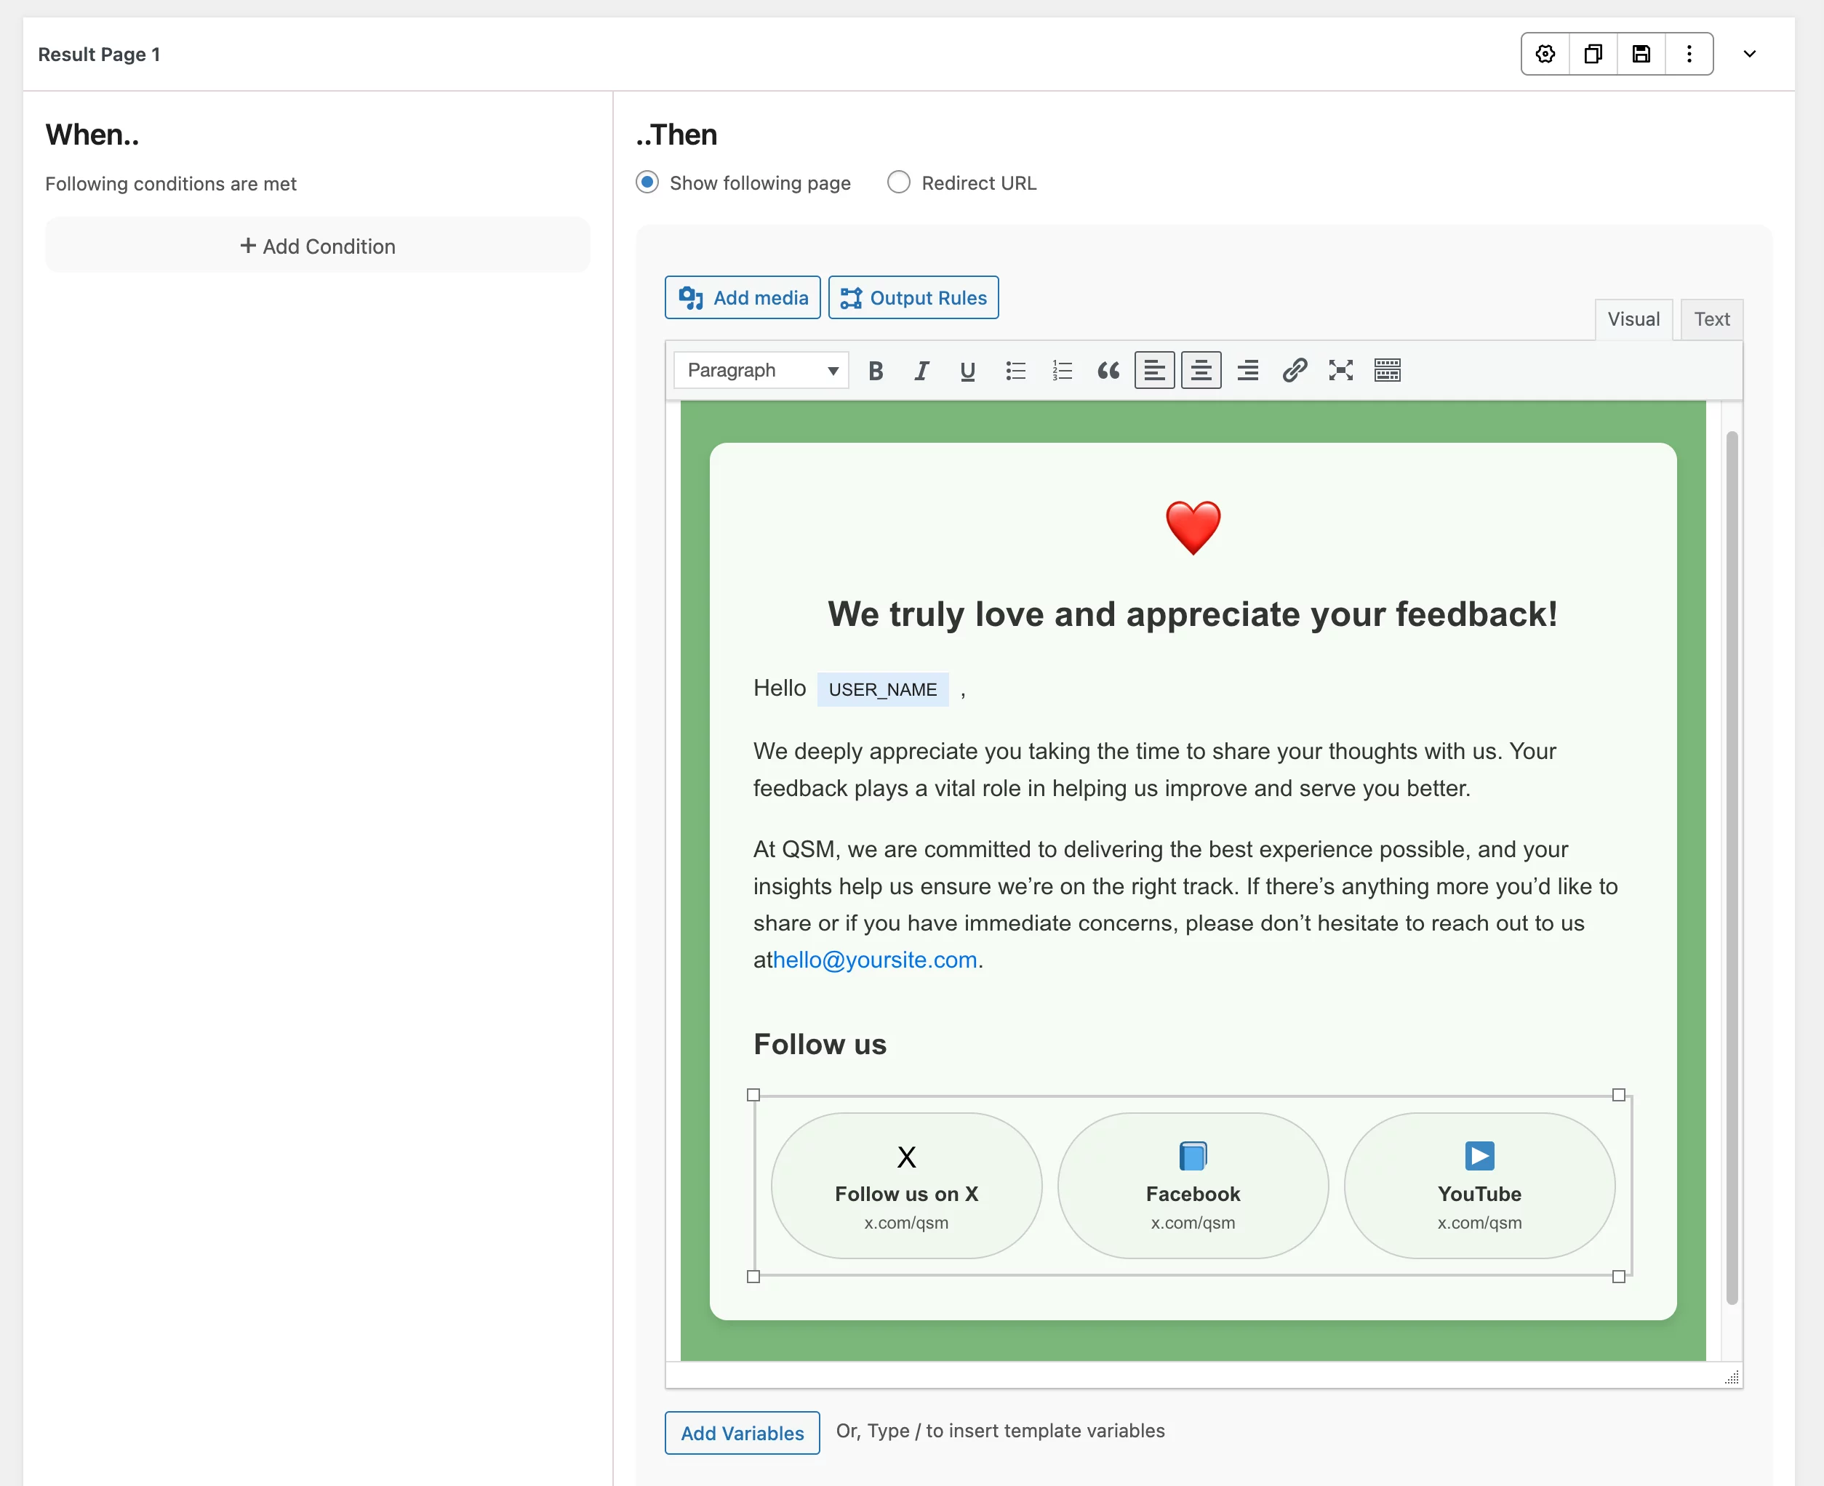Click bottom-right selection handle of social block
This screenshot has width=1824, height=1486.
(1618, 1277)
